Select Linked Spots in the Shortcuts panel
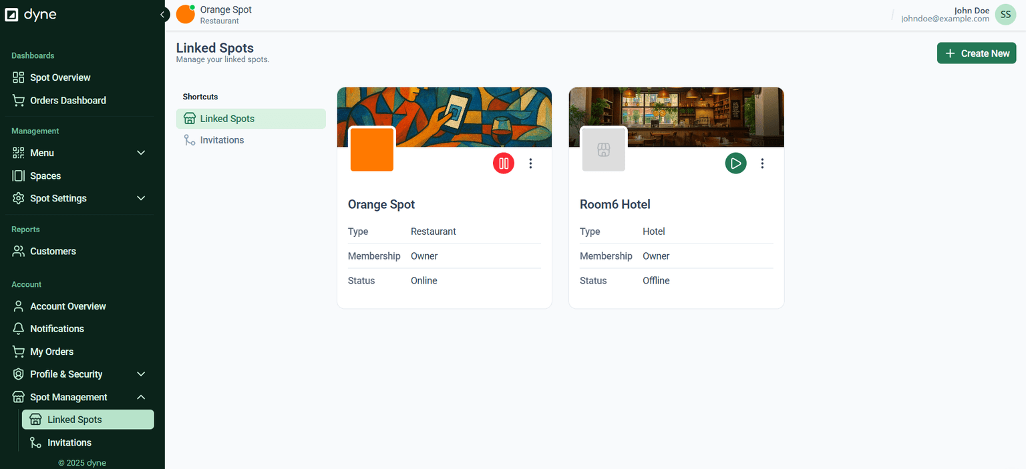Screen dimensions: 1026x469 coord(227,119)
